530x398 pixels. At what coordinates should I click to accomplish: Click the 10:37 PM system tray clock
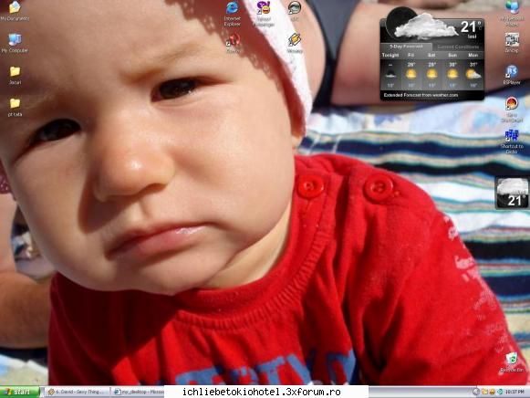pyautogui.click(x=514, y=392)
